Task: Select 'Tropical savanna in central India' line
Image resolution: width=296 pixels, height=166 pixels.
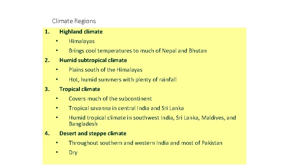Action: pyautogui.click(x=126, y=108)
